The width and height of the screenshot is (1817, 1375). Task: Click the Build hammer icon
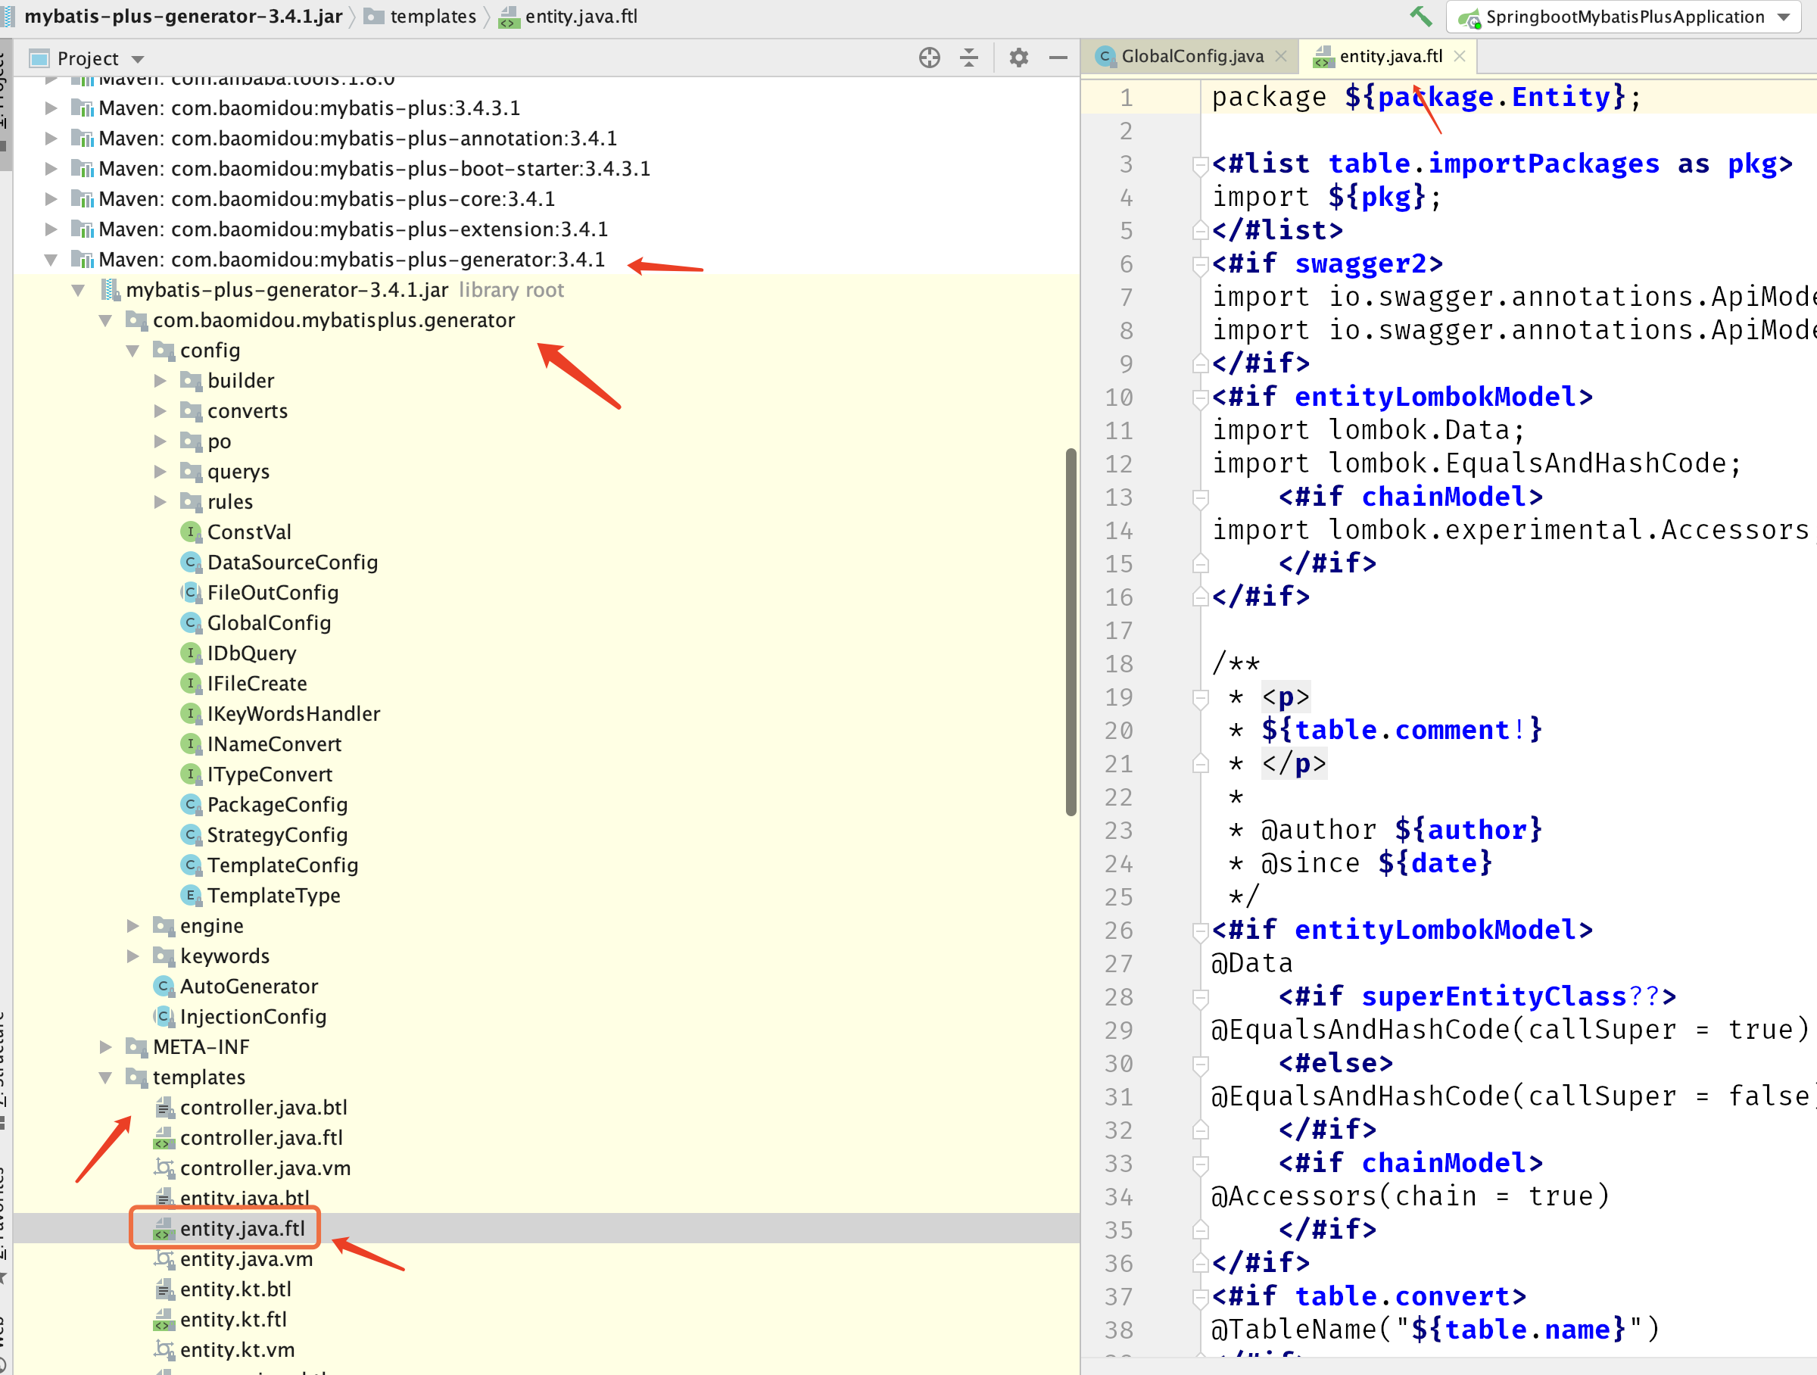click(x=1420, y=17)
